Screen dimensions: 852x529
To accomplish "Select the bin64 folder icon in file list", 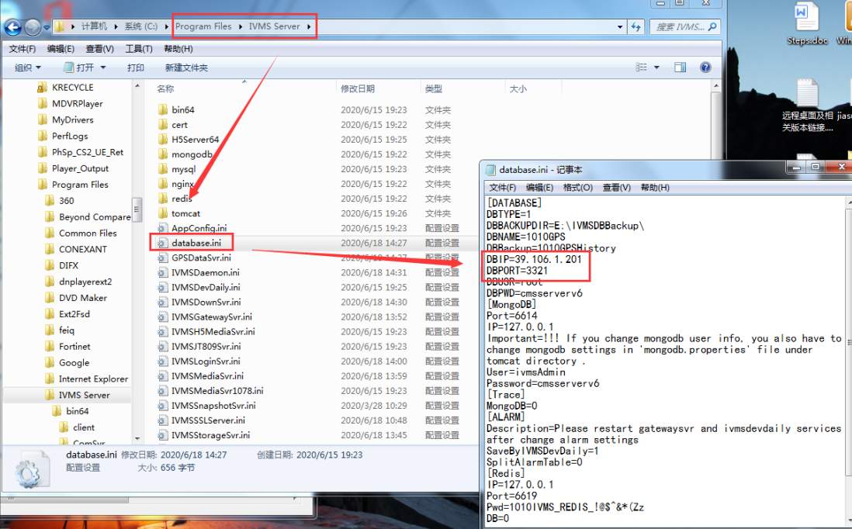I will coord(163,109).
